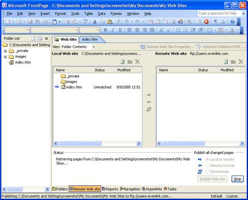Expand the _private folder in Folder List
The image size is (248, 200).
pyautogui.click(x=5, y=51)
